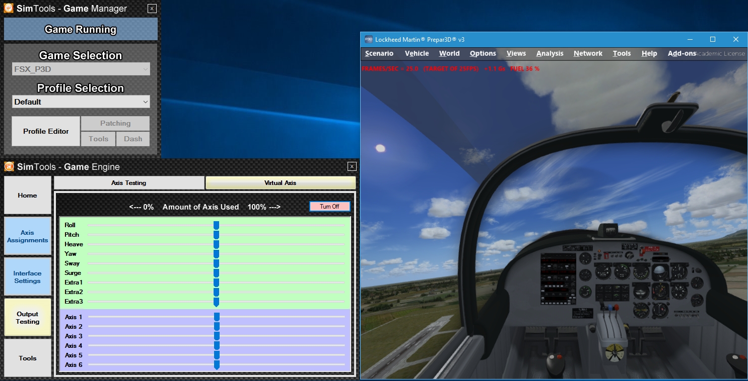Click the SimTools Game Engine logo icon

[x=9, y=166]
